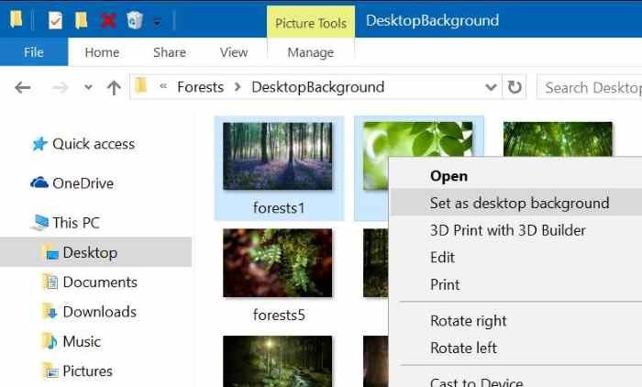Viewport: 642px width, 387px height.
Task: Click Forests in the address breadcrumb
Action: (x=200, y=87)
